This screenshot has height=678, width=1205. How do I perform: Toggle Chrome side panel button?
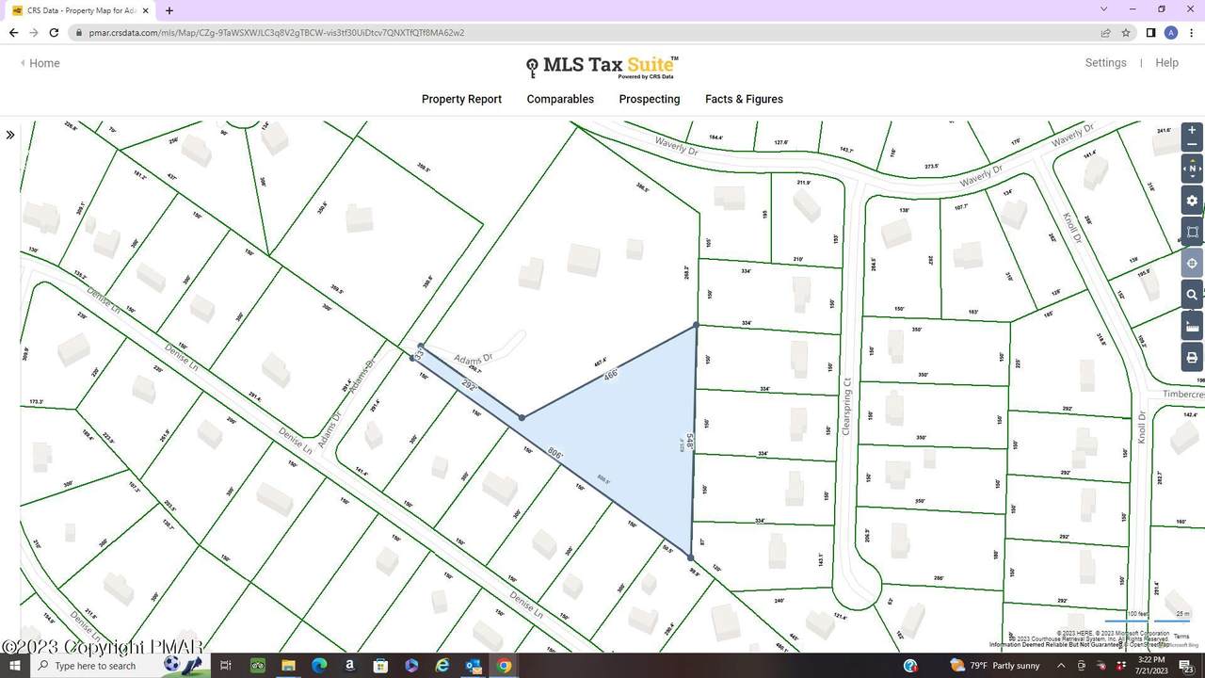(1150, 33)
